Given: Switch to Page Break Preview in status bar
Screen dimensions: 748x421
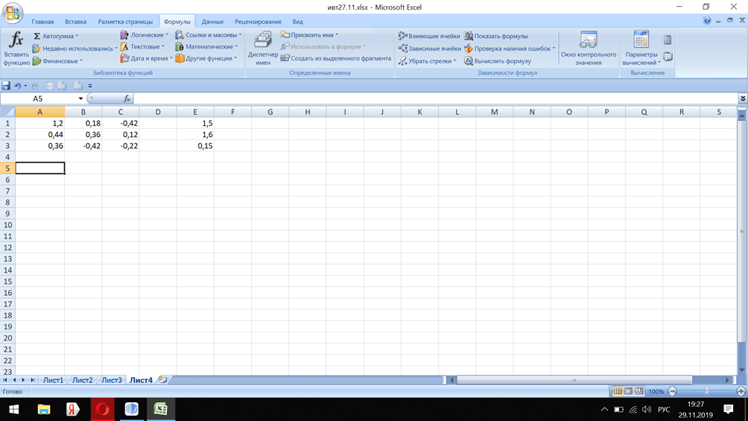Looking at the screenshot, I should point(639,391).
